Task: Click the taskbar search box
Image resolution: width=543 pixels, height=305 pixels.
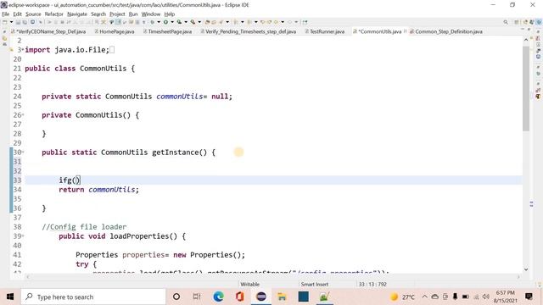Action: [x=93, y=297]
